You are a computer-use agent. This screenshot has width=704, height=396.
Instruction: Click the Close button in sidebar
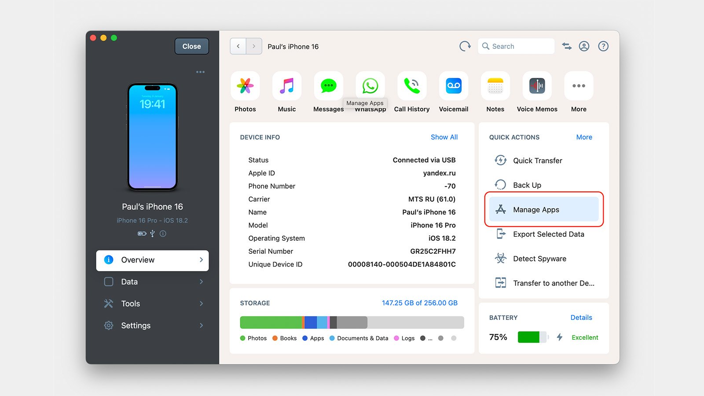point(191,46)
